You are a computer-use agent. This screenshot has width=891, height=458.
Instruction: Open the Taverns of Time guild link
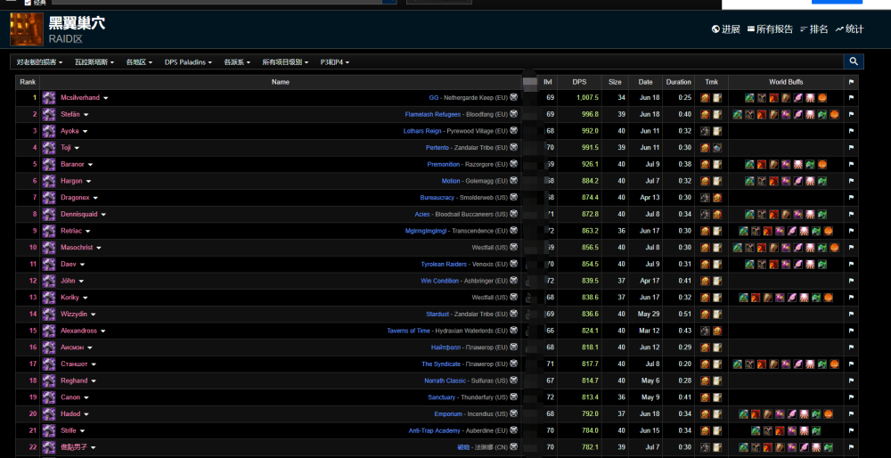click(x=409, y=331)
